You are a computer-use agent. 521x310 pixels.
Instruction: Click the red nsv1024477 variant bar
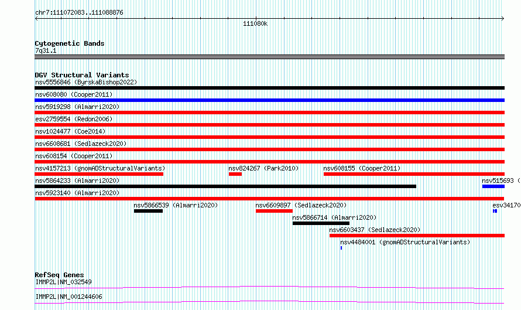269,137
